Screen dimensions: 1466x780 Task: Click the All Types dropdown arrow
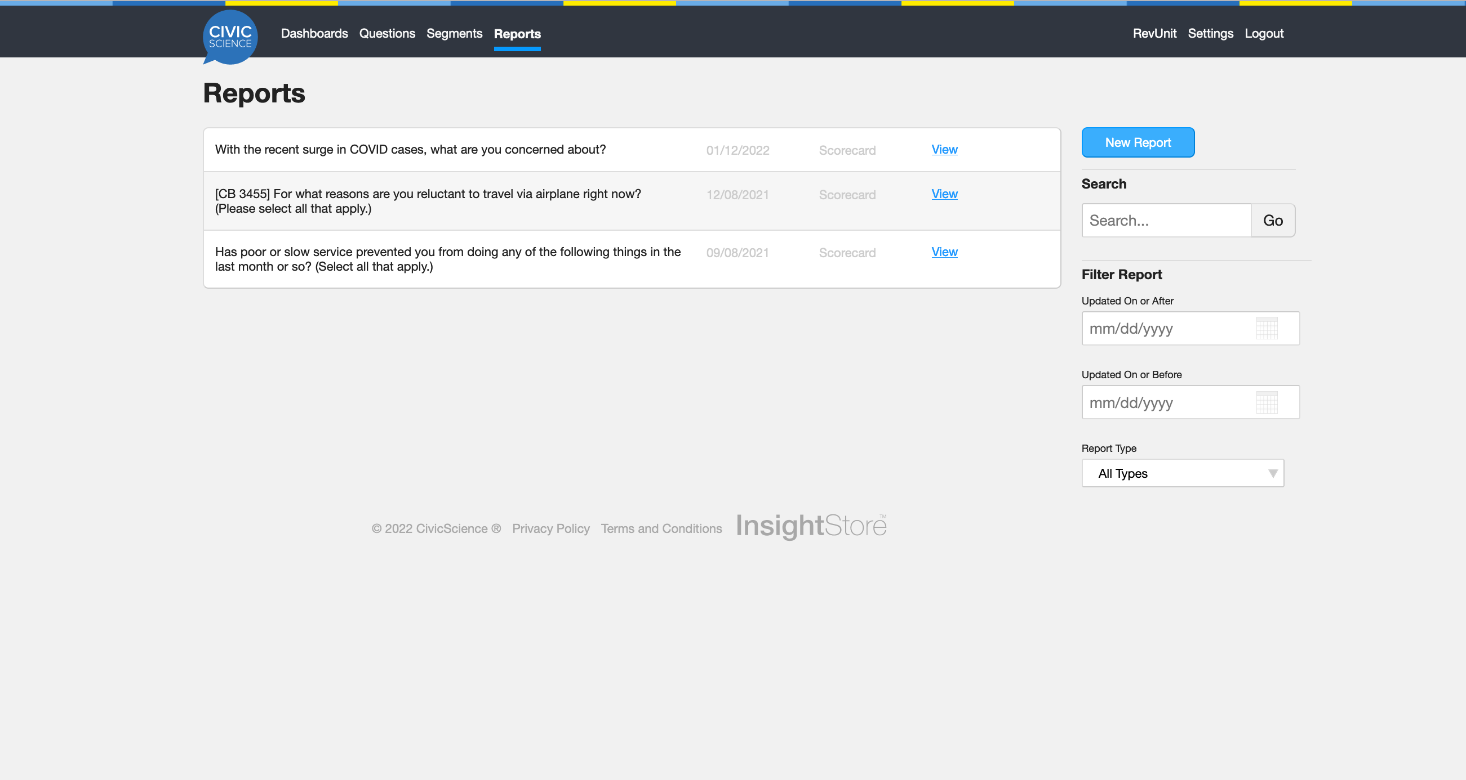point(1273,473)
